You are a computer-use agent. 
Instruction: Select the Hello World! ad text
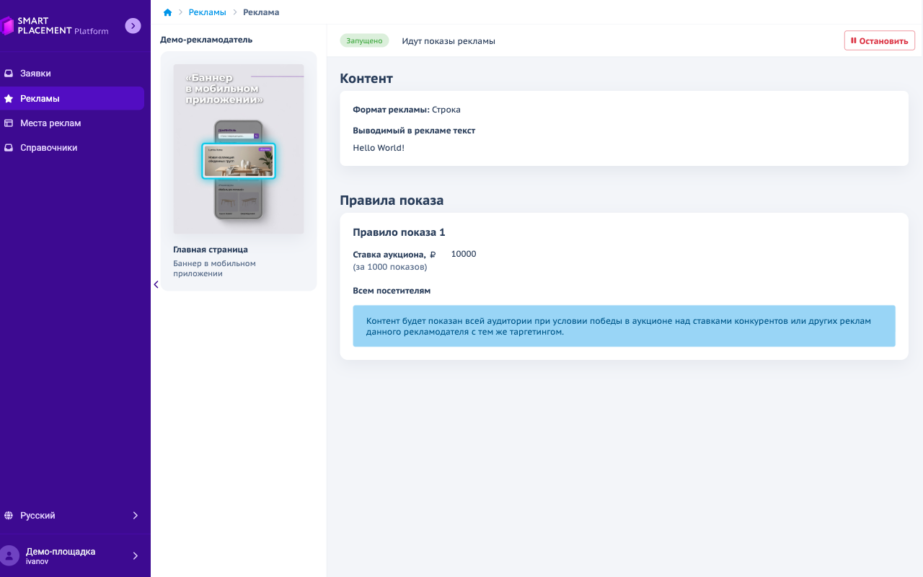pos(379,148)
